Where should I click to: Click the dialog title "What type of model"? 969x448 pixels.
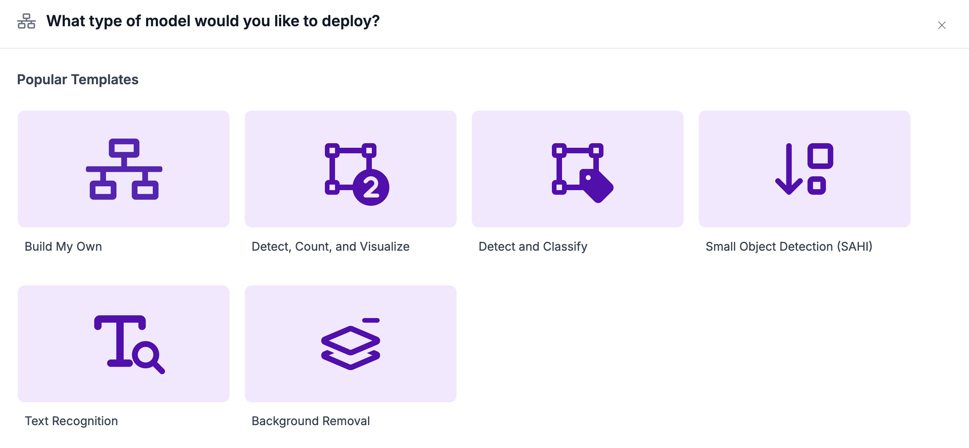pos(213,21)
